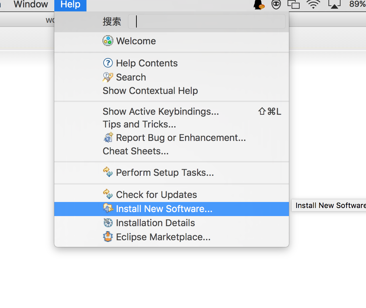Select Welcome menu entry text

136,41
